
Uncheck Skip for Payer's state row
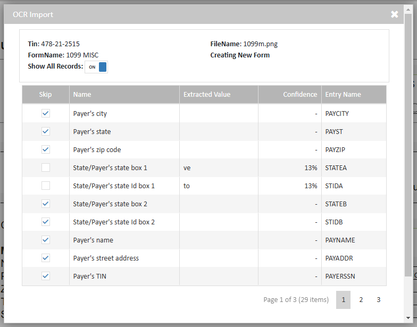(46, 131)
